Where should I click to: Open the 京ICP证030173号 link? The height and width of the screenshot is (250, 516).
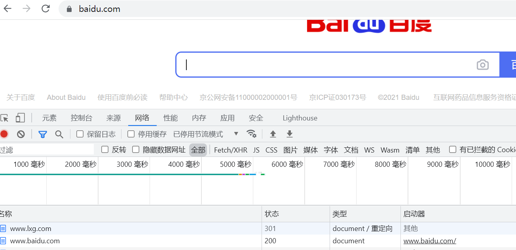pyautogui.click(x=338, y=97)
